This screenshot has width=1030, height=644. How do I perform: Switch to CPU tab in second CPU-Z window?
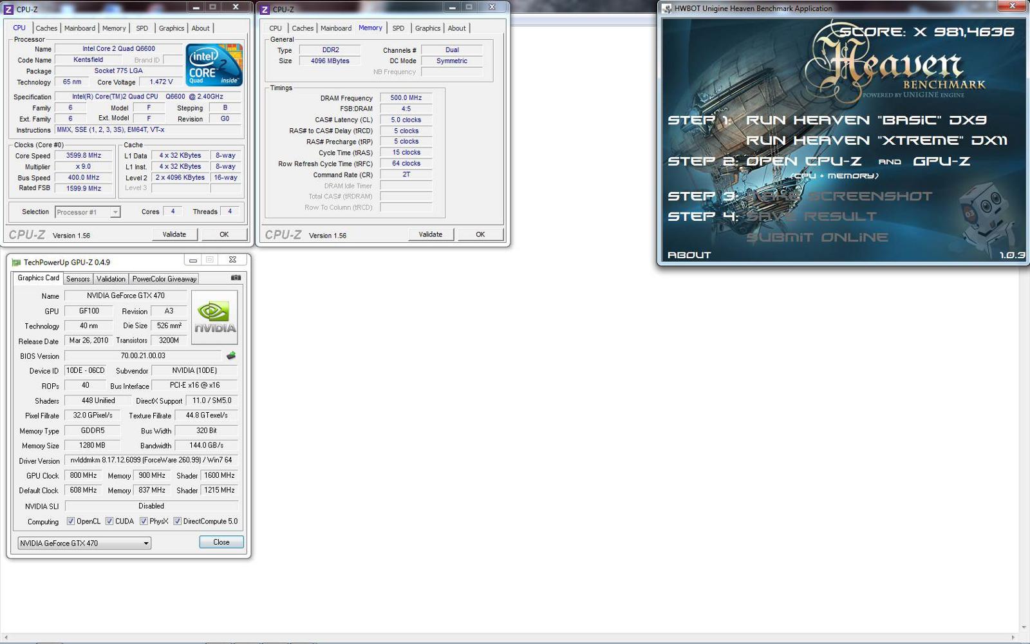pos(276,28)
